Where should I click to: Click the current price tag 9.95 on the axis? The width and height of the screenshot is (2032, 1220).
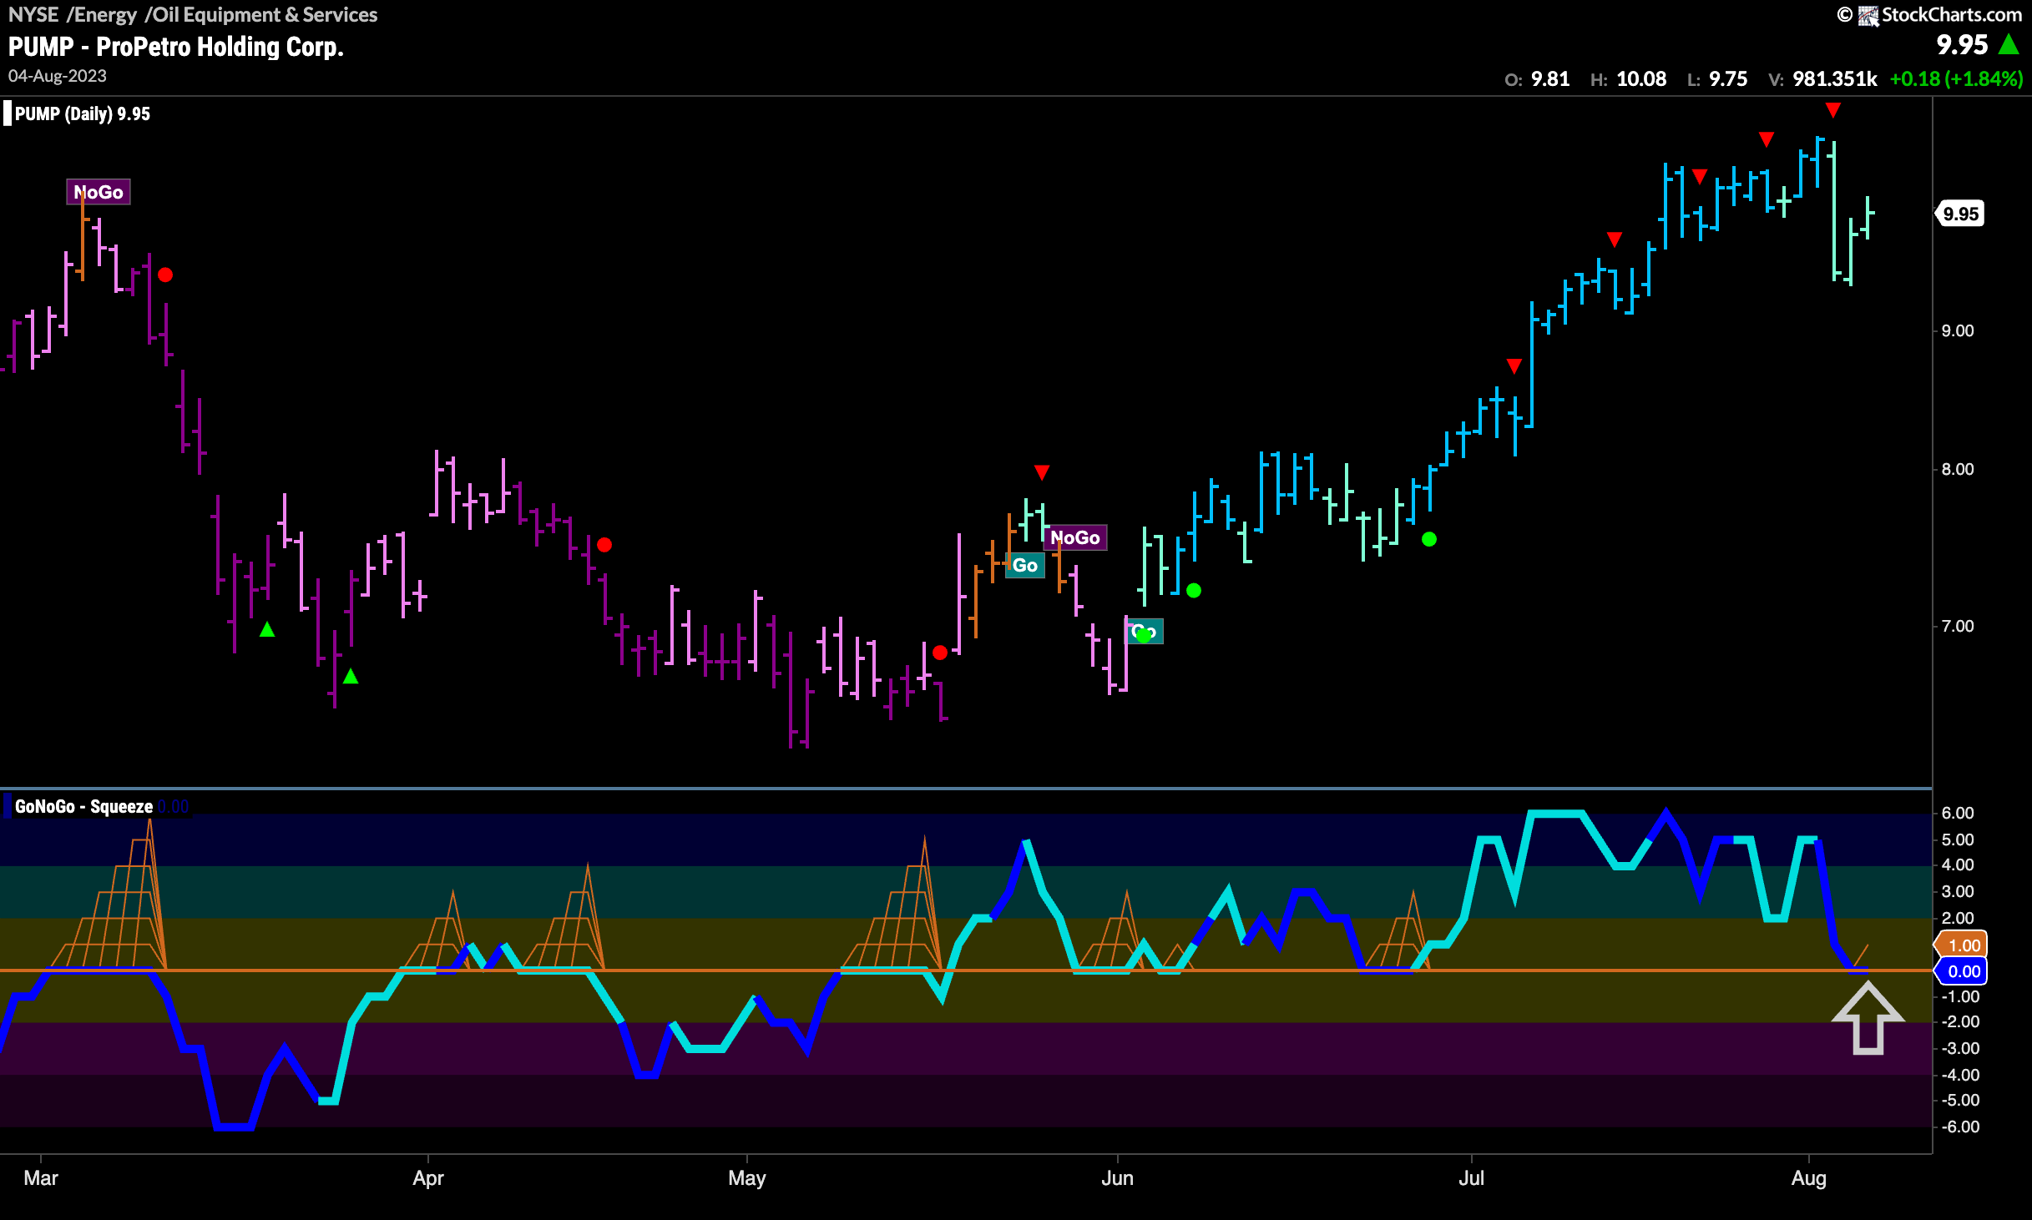pyautogui.click(x=1960, y=214)
